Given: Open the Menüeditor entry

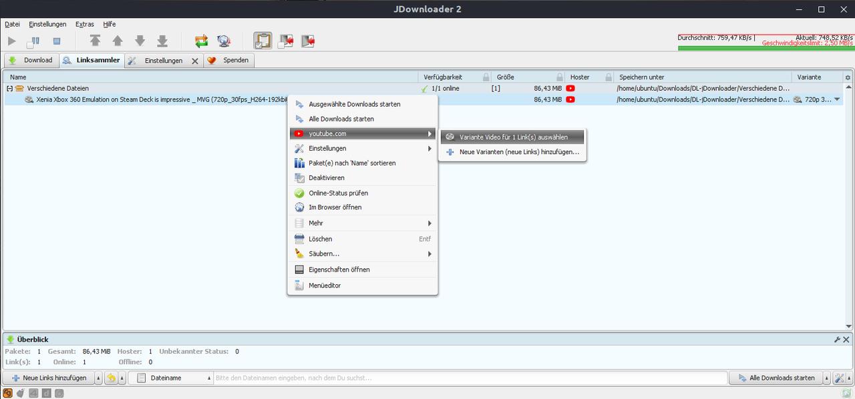Looking at the screenshot, I should [363, 286].
